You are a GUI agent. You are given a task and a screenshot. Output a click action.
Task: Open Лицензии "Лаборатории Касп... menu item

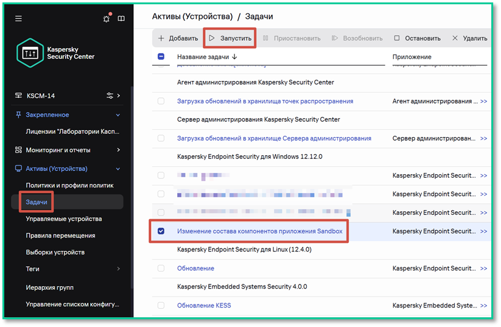tap(72, 132)
